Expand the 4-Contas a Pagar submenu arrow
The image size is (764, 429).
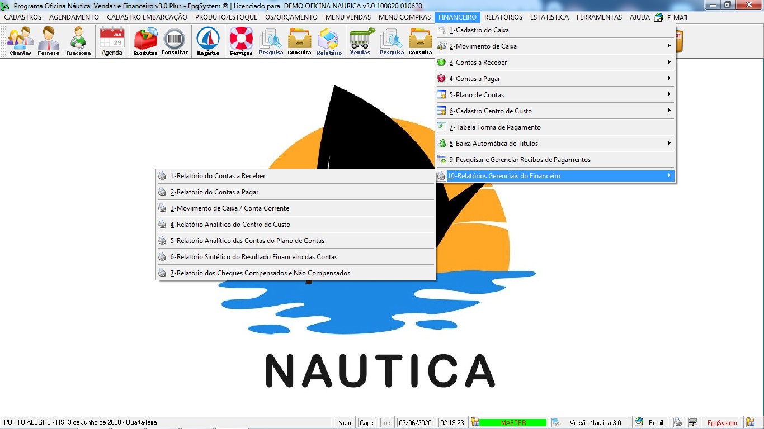669,79
